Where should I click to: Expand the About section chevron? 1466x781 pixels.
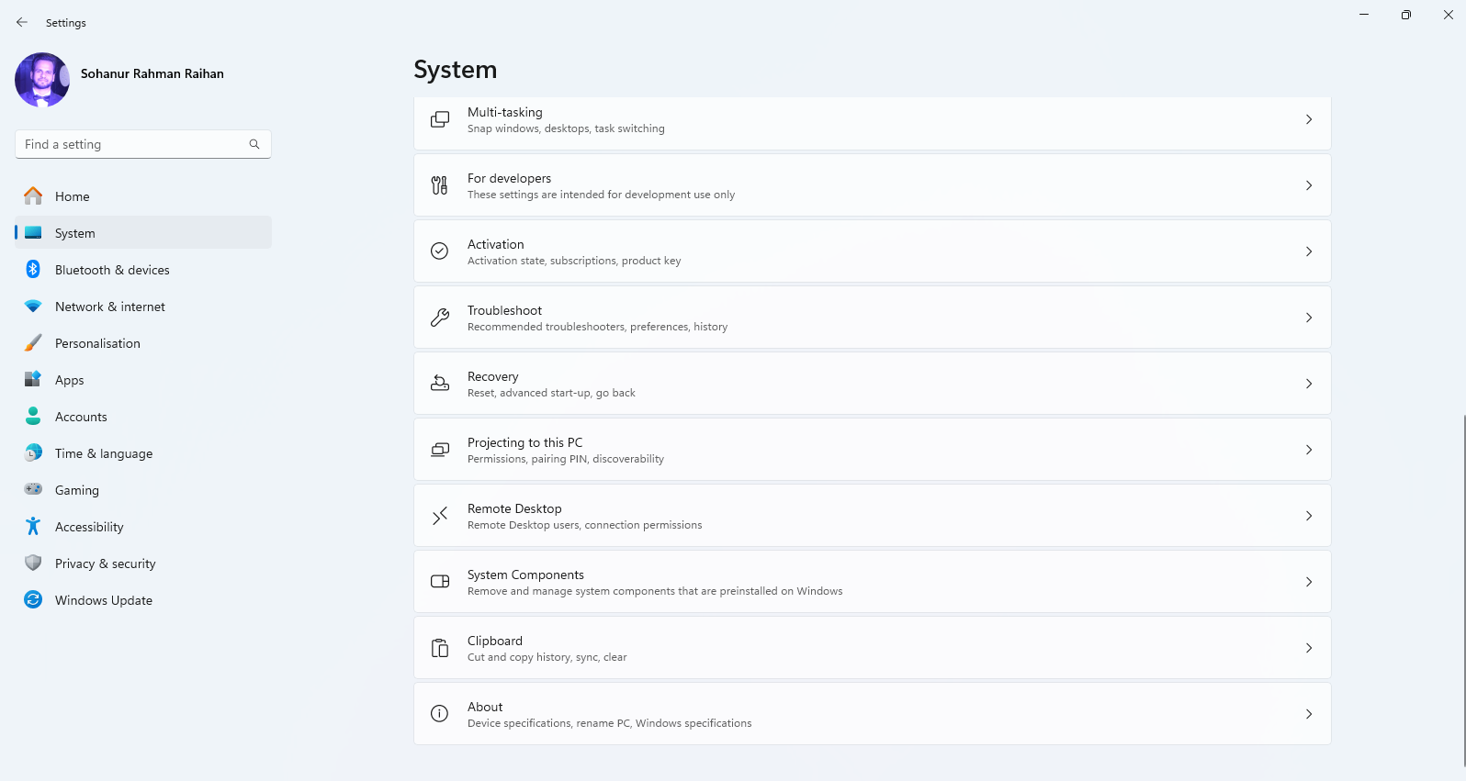[1309, 714]
